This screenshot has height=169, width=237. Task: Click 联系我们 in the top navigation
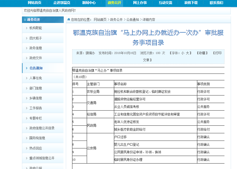click(x=216, y=3)
